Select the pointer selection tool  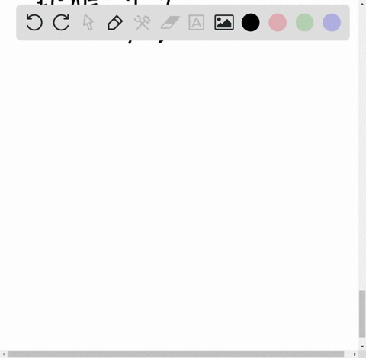click(x=88, y=23)
